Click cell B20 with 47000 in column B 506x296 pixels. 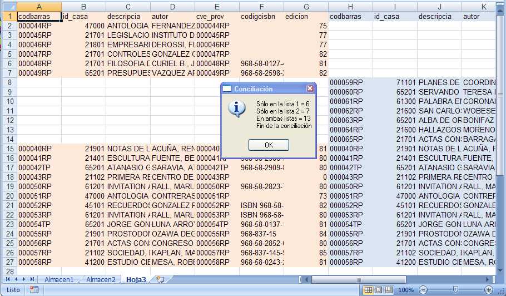click(83, 196)
